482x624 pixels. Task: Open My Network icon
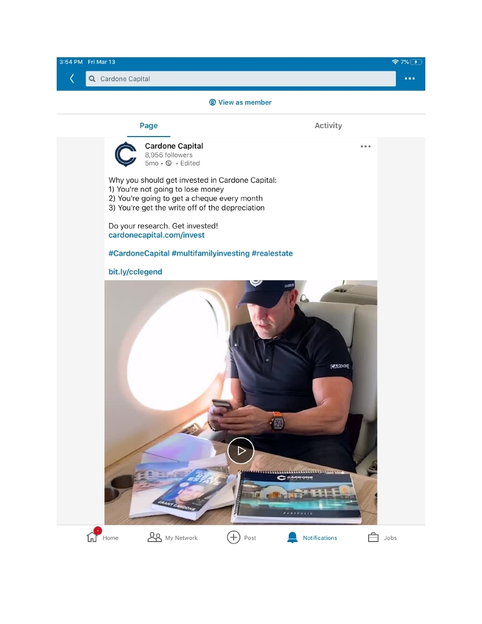pyautogui.click(x=155, y=538)
